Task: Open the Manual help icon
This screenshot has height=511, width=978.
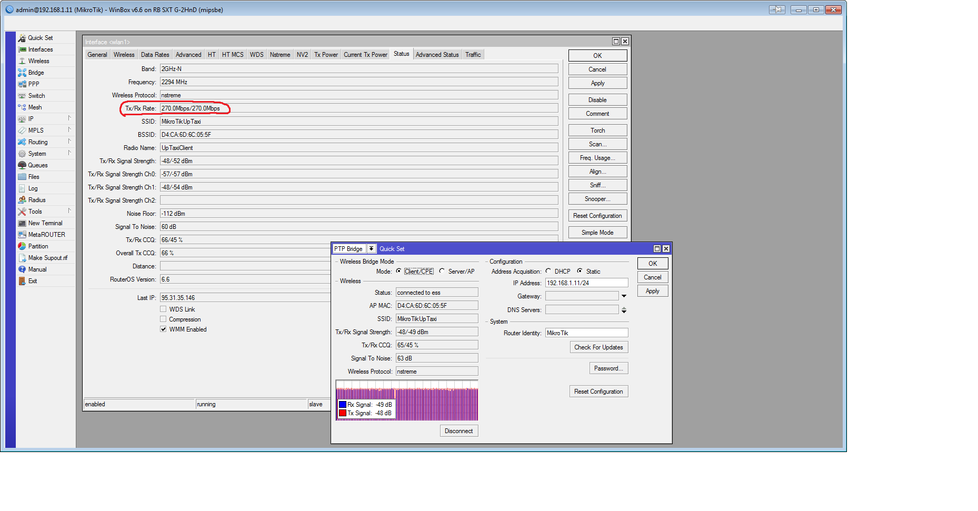Action: click(x=22, y=269)
